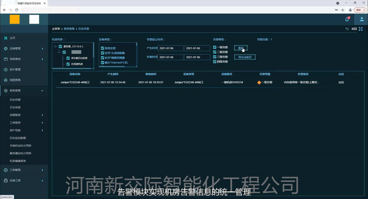Click the 恢复时间 start date field
The image size is (368, 199).
(170, 57)
